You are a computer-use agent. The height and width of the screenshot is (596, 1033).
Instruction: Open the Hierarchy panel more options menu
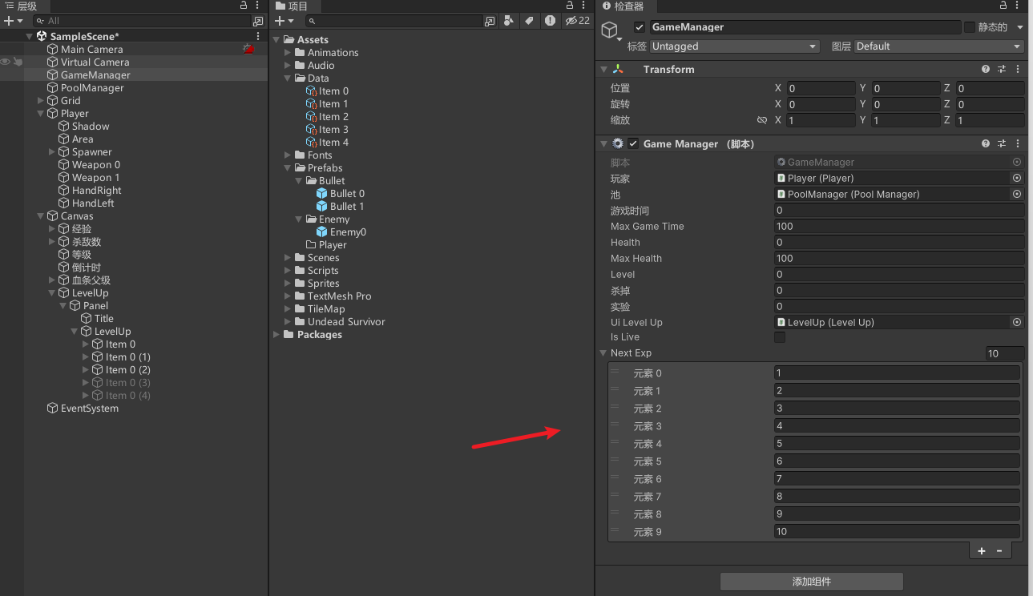coord(258,6)
